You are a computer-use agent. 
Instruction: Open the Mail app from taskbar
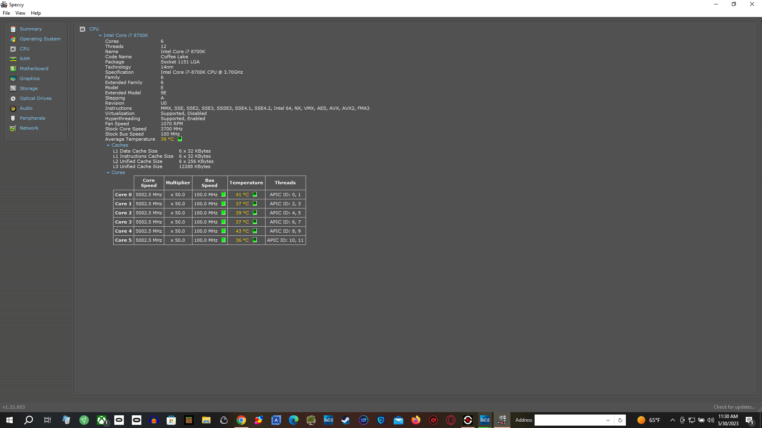[398, 420]
